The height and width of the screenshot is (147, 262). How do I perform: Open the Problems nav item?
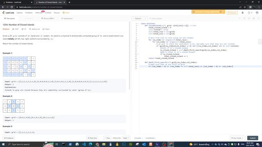coord(29,13)
